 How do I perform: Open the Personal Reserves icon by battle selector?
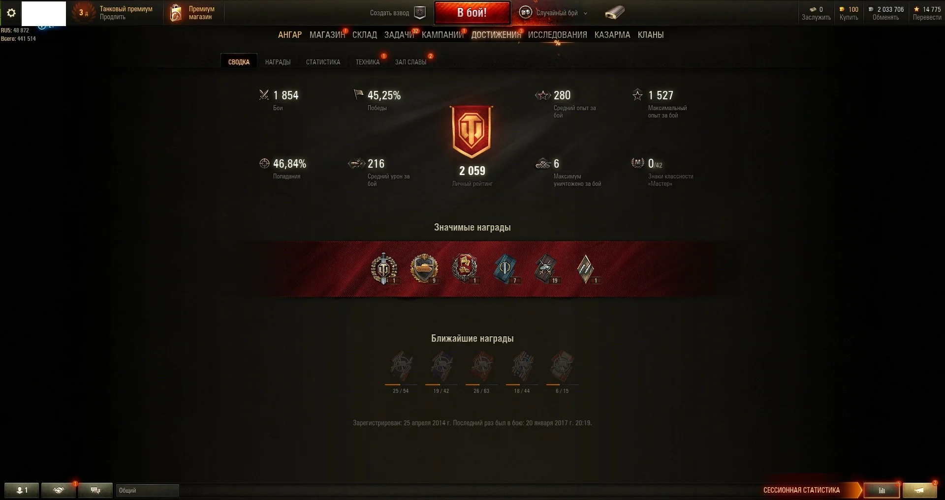[615, 13]
